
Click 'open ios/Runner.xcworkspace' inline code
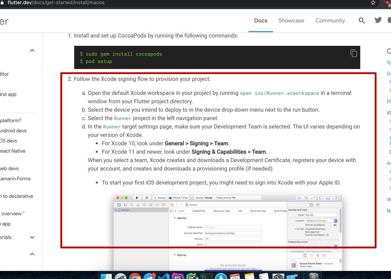point(279,93)
